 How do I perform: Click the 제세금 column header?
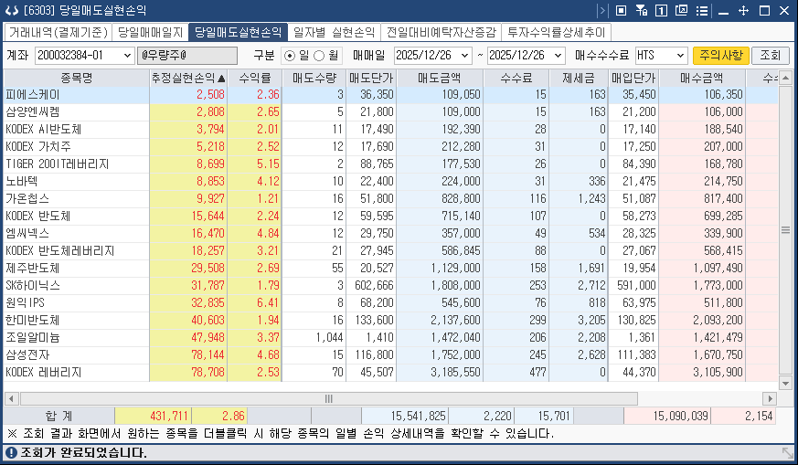pyautogui.click(x=579, y=78)
